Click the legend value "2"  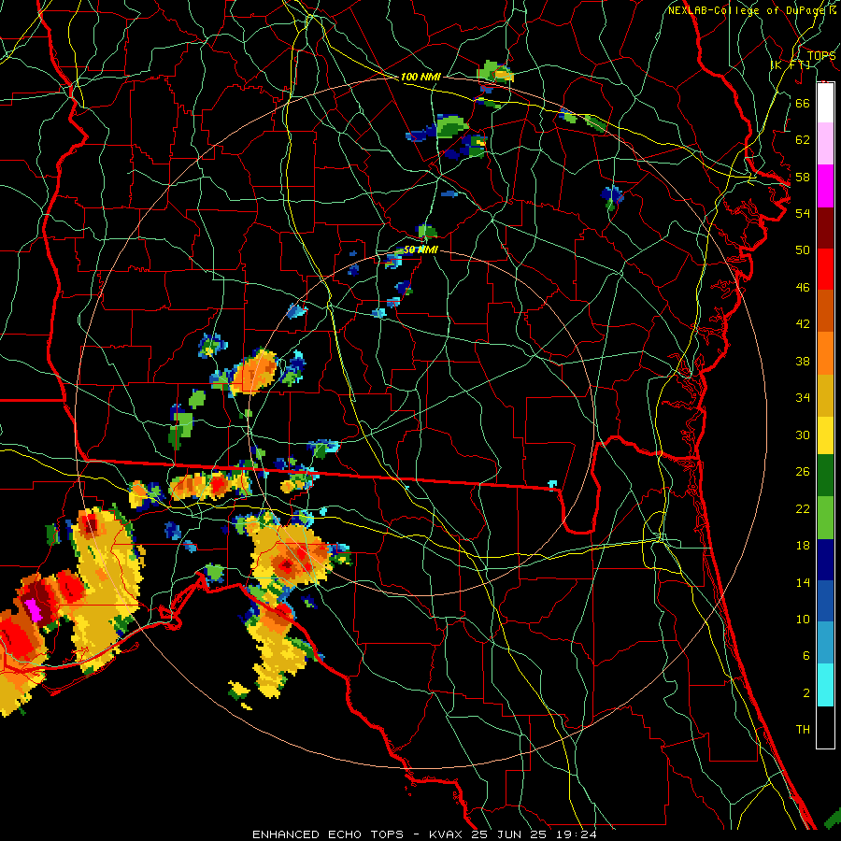(x=805, y=693)
